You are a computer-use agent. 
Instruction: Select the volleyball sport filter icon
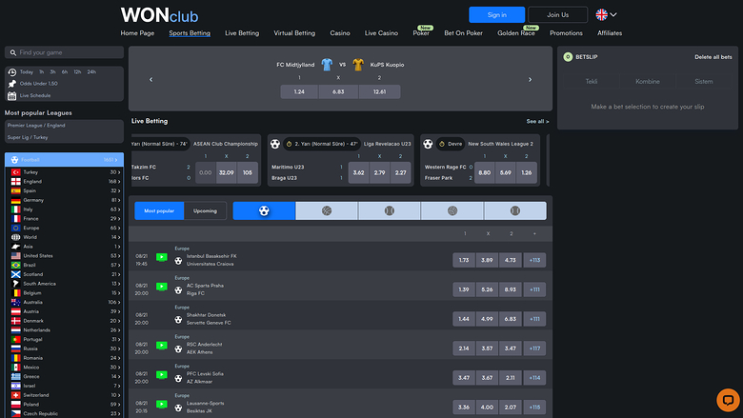tap(452, 210)
